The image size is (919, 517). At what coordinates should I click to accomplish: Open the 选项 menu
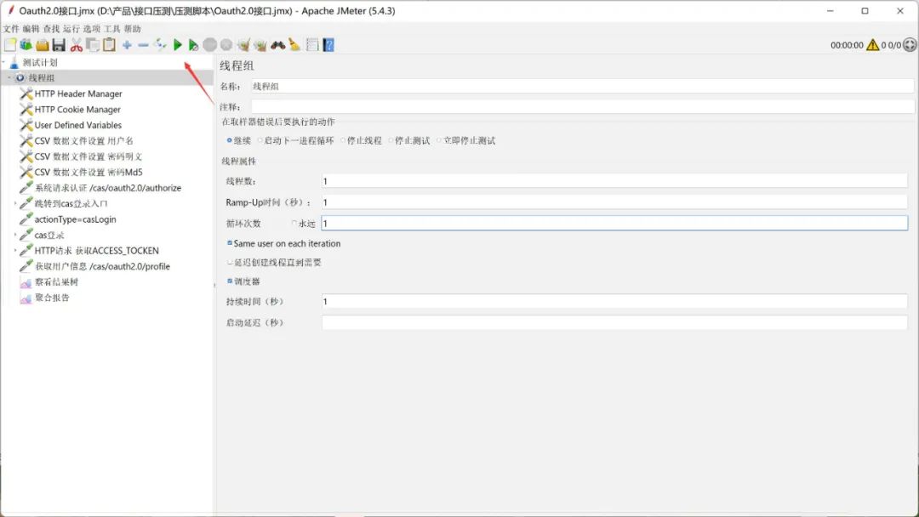tap(91, 29)
